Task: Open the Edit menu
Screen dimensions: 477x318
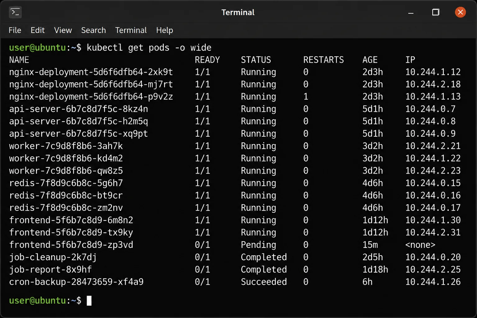Action: pos(38,30)
